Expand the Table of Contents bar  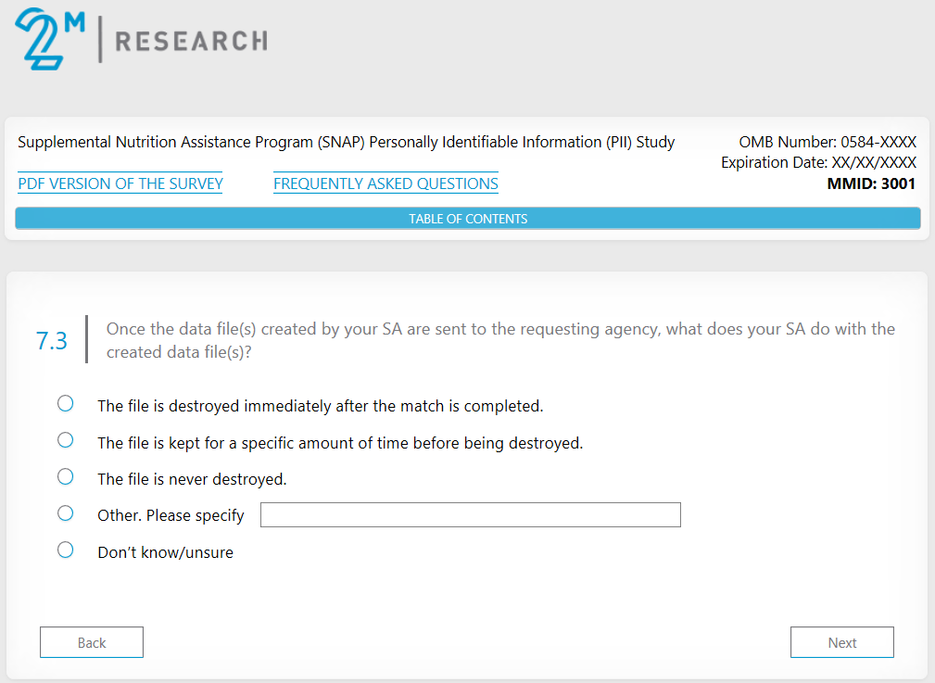point(468,219)
